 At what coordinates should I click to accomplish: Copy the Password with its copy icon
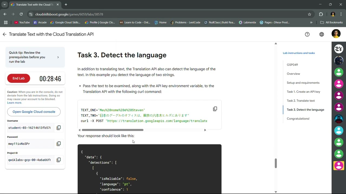tap(59, 144)
